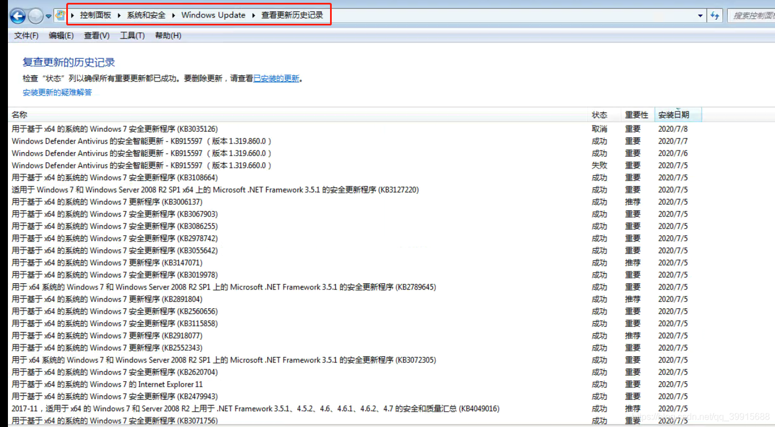Click the blue Back navigation arrow
The height and width of the screenshot is (427, 775).
[18, 16]
